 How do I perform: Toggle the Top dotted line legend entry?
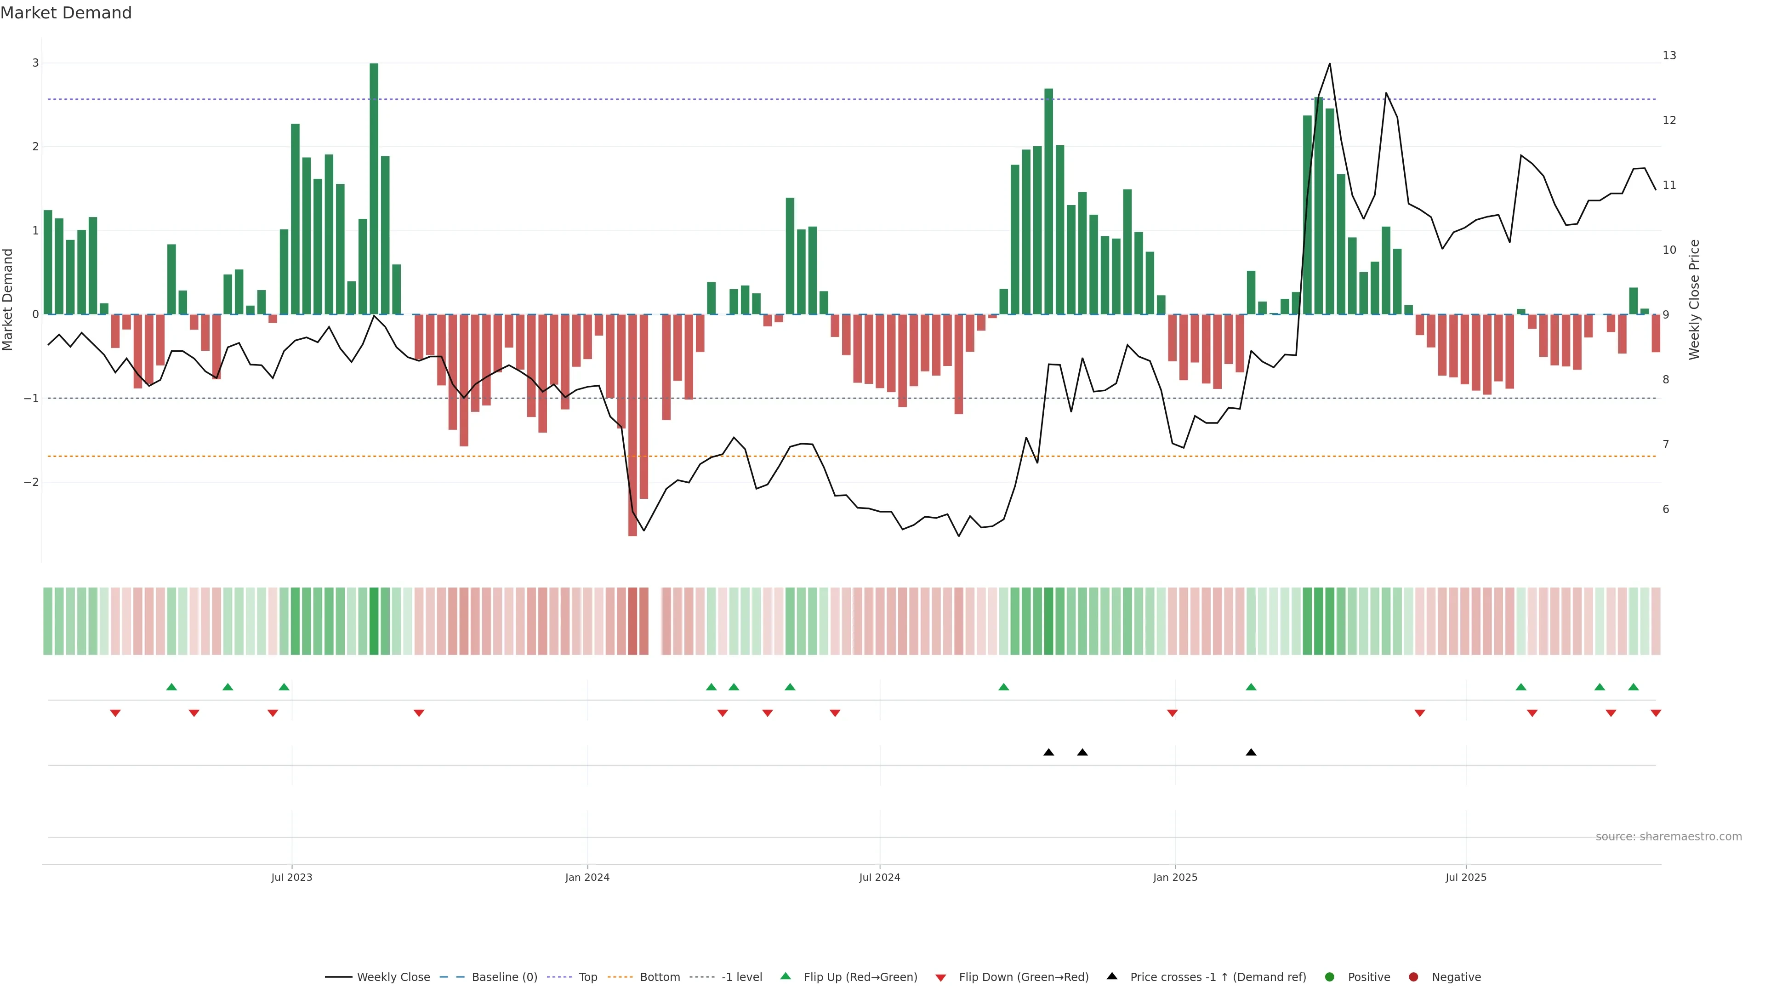pos(587,976)
